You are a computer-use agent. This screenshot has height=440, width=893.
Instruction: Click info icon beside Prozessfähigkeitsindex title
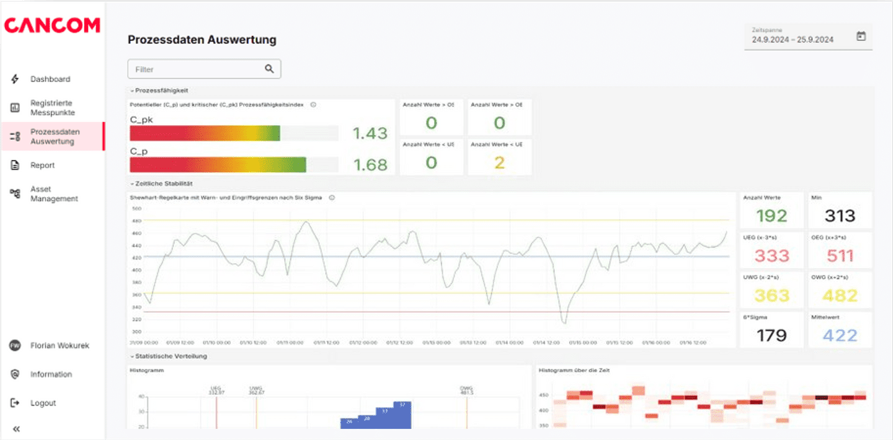pos(313,105)
